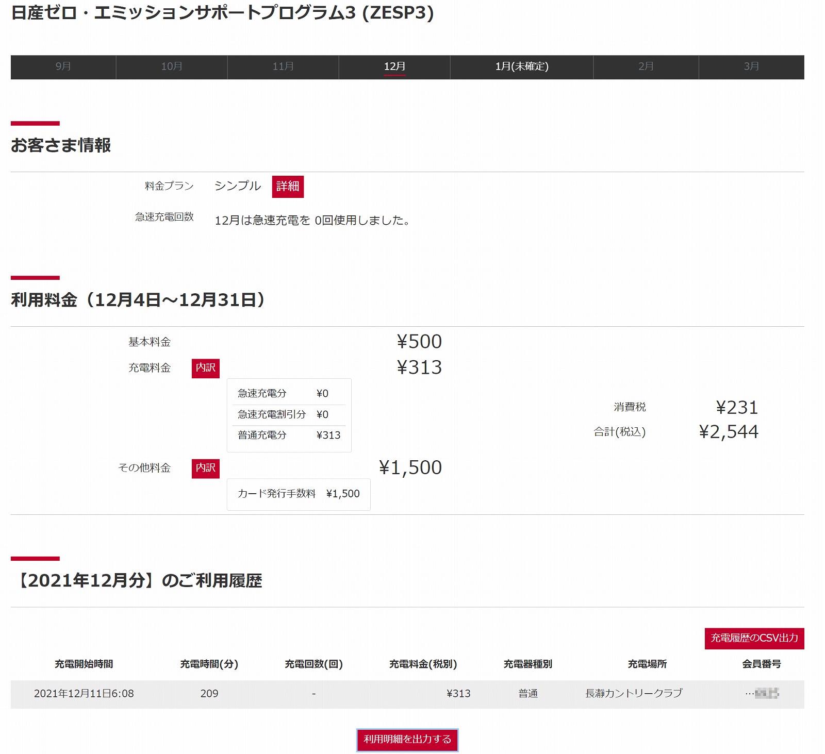Screen dimensions: 825x754
Task: Collapse the 内訳 breakdown for その他料金
Action: tap(205, 468)
